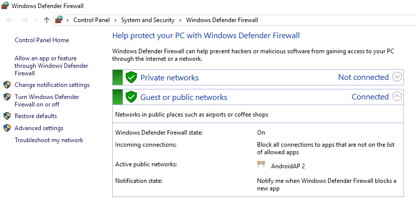Image resolution: width=416 pixels, height=212 pixels.
Task: Click the AndroidAP 2 network bench icon
Action: coord(261,165)
